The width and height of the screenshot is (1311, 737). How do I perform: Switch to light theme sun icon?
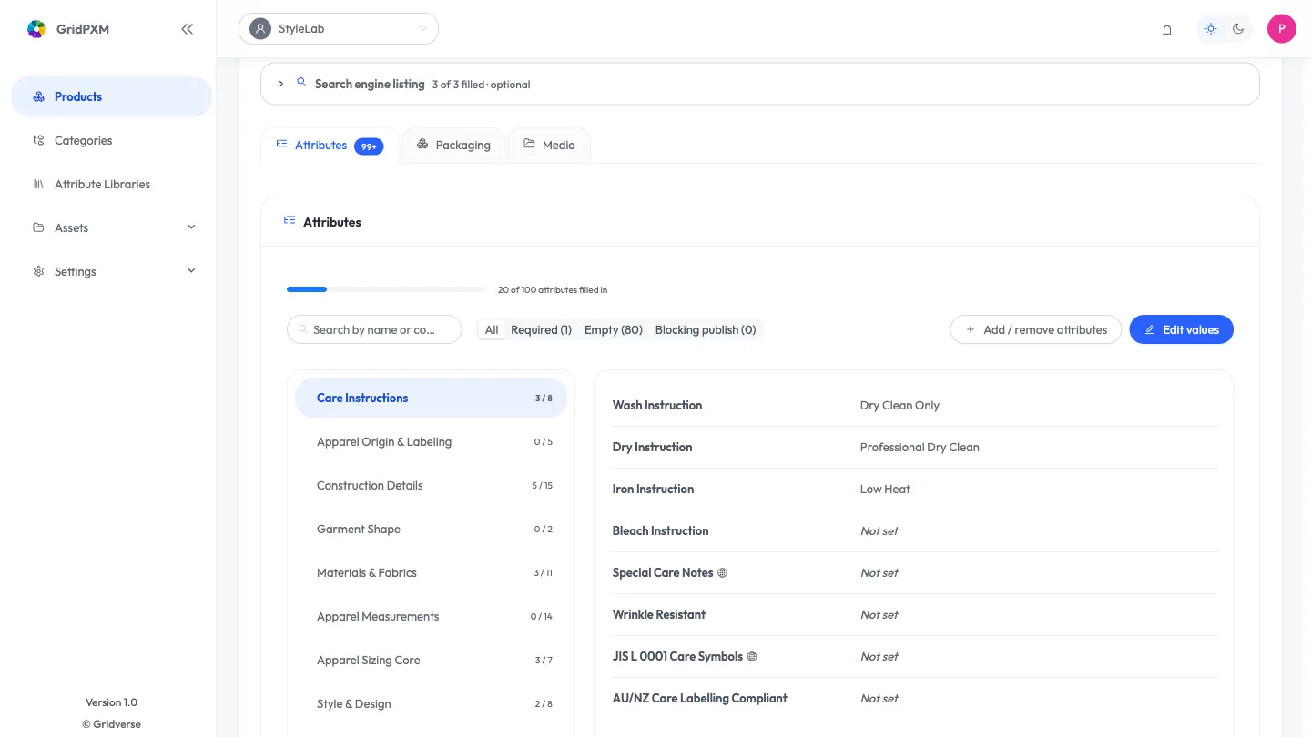pyautogui.click(x=1211, y=29)
